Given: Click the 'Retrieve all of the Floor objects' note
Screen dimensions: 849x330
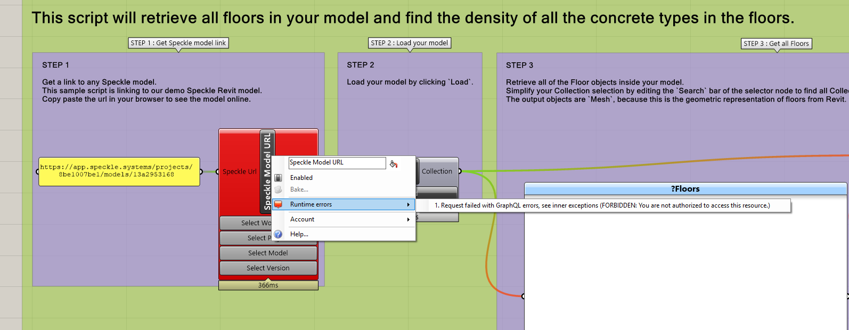Looking at the screenshot, I should [x=594, y=82].
